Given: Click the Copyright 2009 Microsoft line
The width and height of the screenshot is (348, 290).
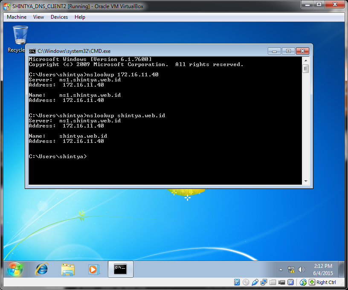Looking at the screenshot, I should click(136, 64).
